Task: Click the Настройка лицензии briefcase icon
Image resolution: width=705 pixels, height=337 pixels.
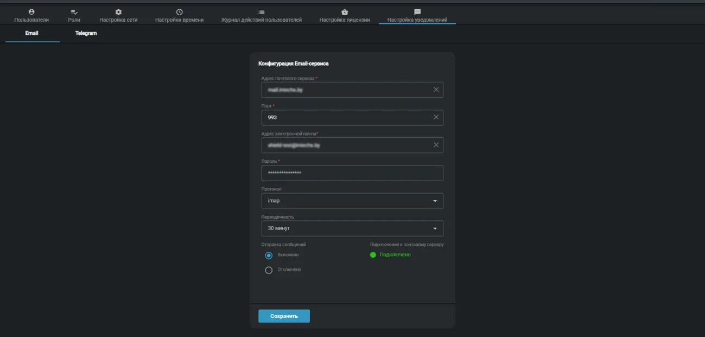Action: pos(345,12)
